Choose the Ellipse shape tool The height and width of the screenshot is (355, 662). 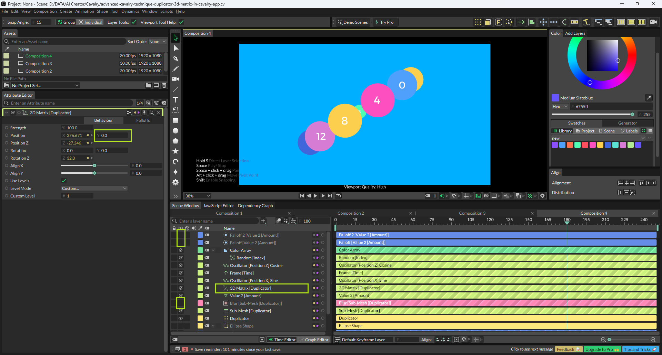pos(175,131)
